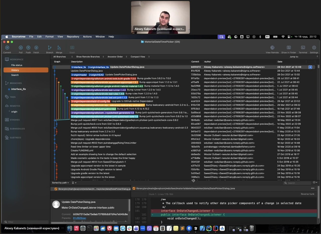This screenshot has width=321, height=234.
Task: Open the Repository menu
Action: [73, 37]
